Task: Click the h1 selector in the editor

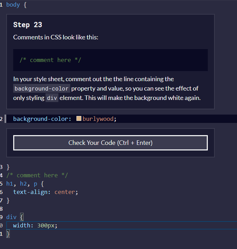Action: pyautogui.click(x=10, y=184)
